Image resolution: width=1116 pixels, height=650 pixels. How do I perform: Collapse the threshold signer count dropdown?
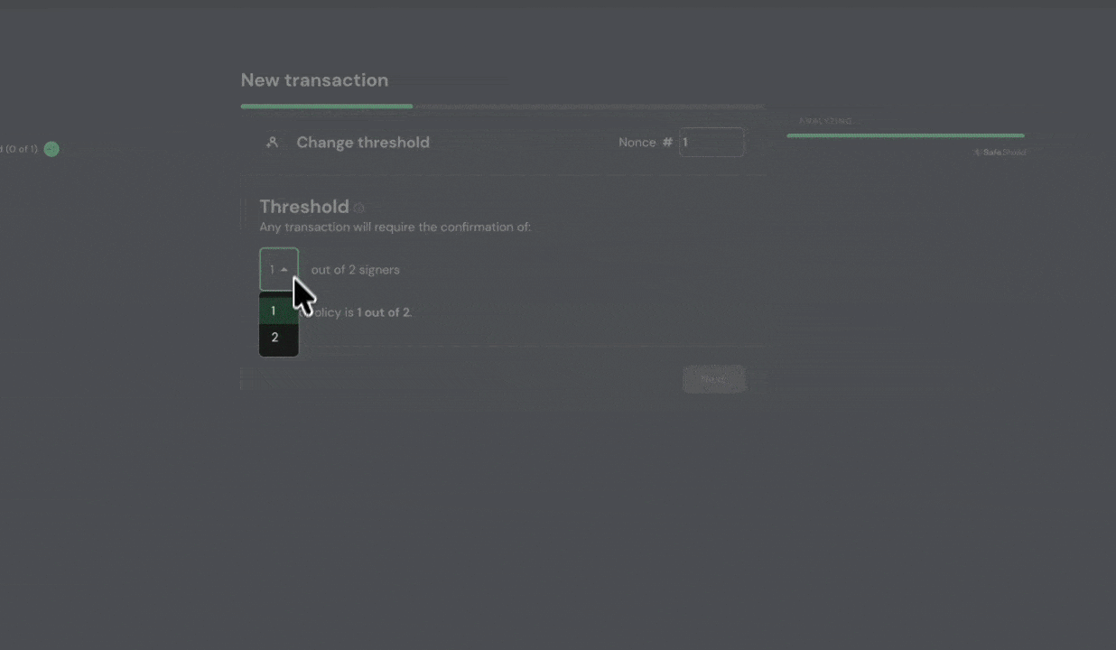click(x=278, y=269)
